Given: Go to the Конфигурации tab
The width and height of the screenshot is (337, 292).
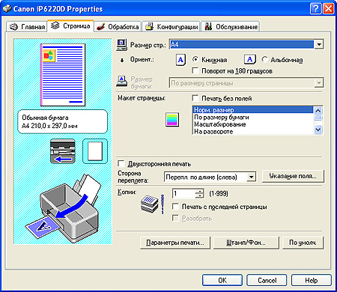Looking at the screenshot, I should pyautogui.click(x=171, y=26).
